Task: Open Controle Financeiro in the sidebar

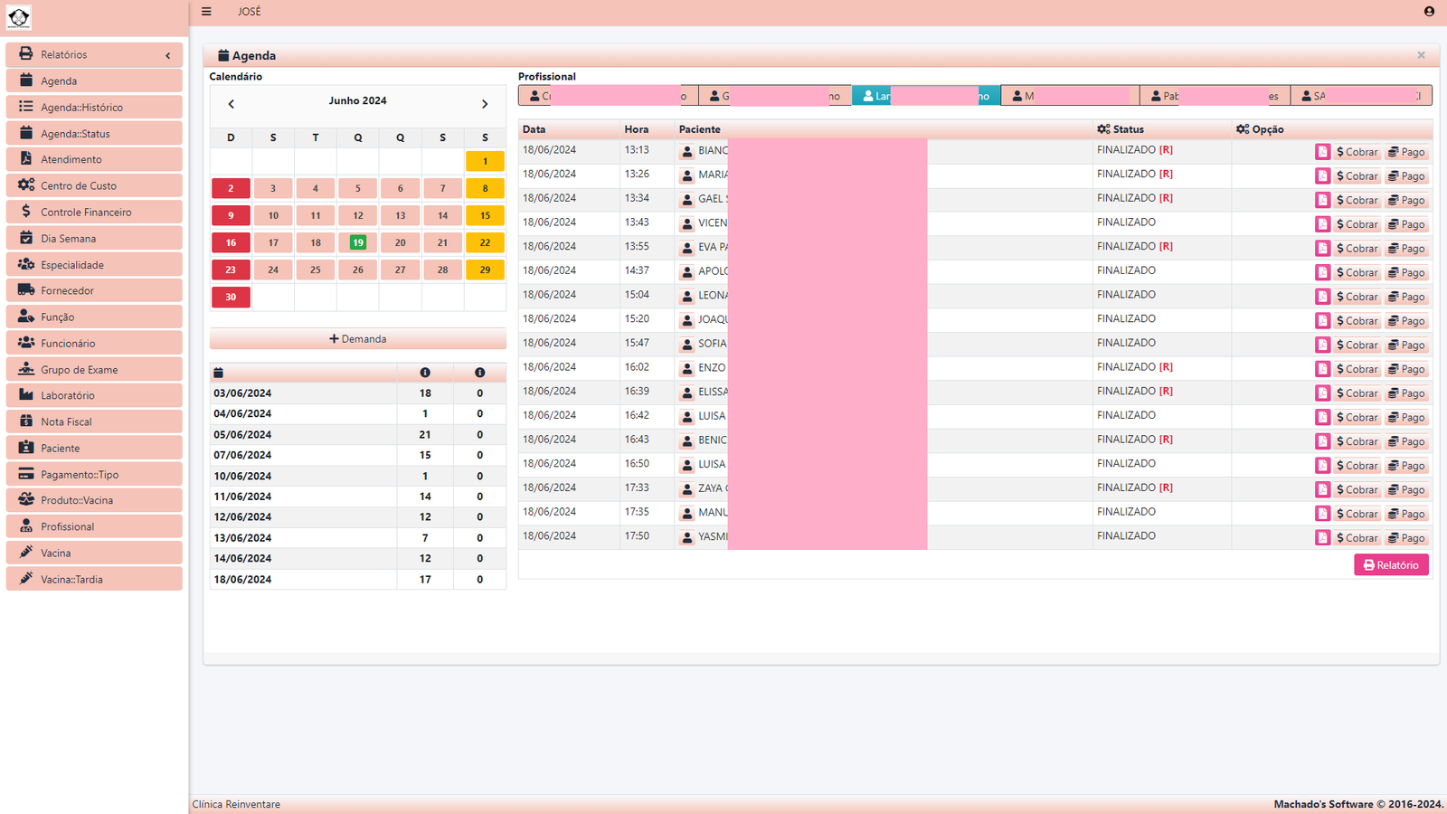Action: 86,213
